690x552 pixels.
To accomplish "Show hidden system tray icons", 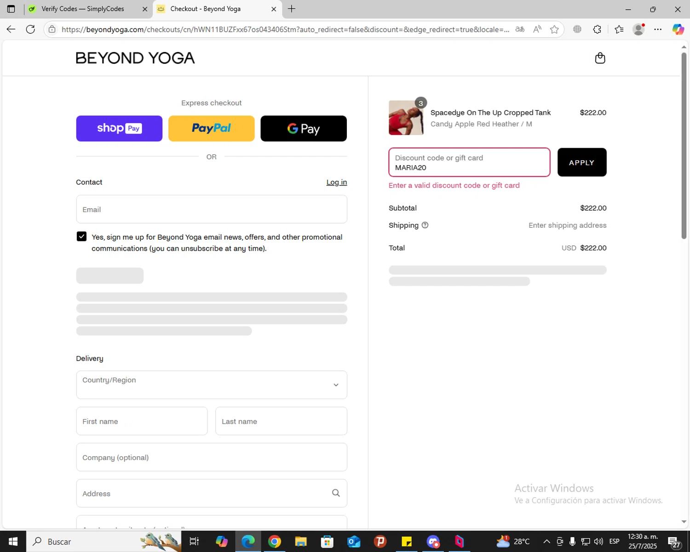I will point(546,541).
